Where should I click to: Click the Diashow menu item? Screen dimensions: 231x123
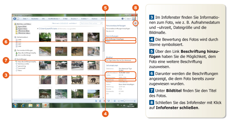coord(94,19)
